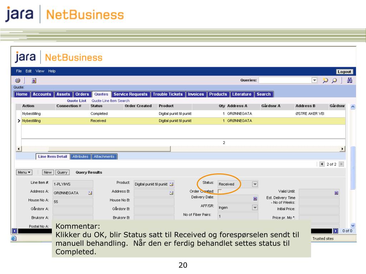Open the File menu
This screenshot has height=274, width=366.
[x=19, y=71]
